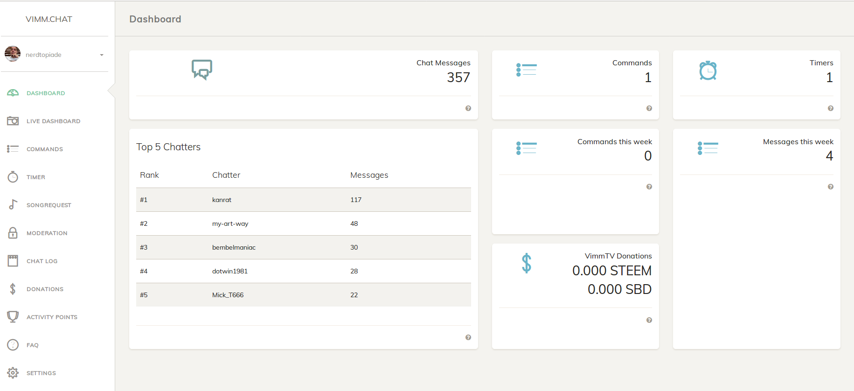Click the nerdtopiade profile avatar
Screen dimensions: 854x391
point(13,54)
